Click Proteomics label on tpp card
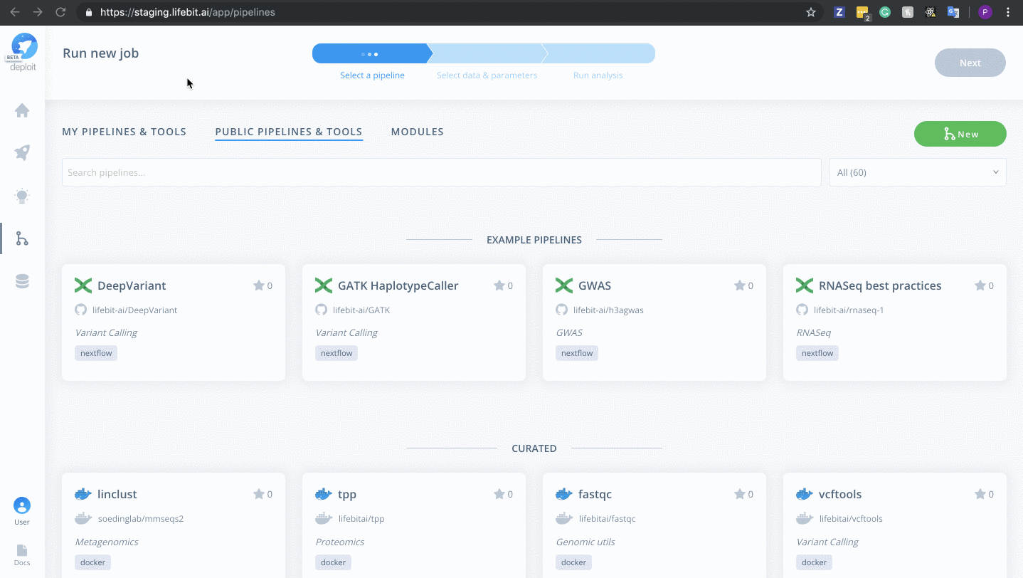 point(340,542)
